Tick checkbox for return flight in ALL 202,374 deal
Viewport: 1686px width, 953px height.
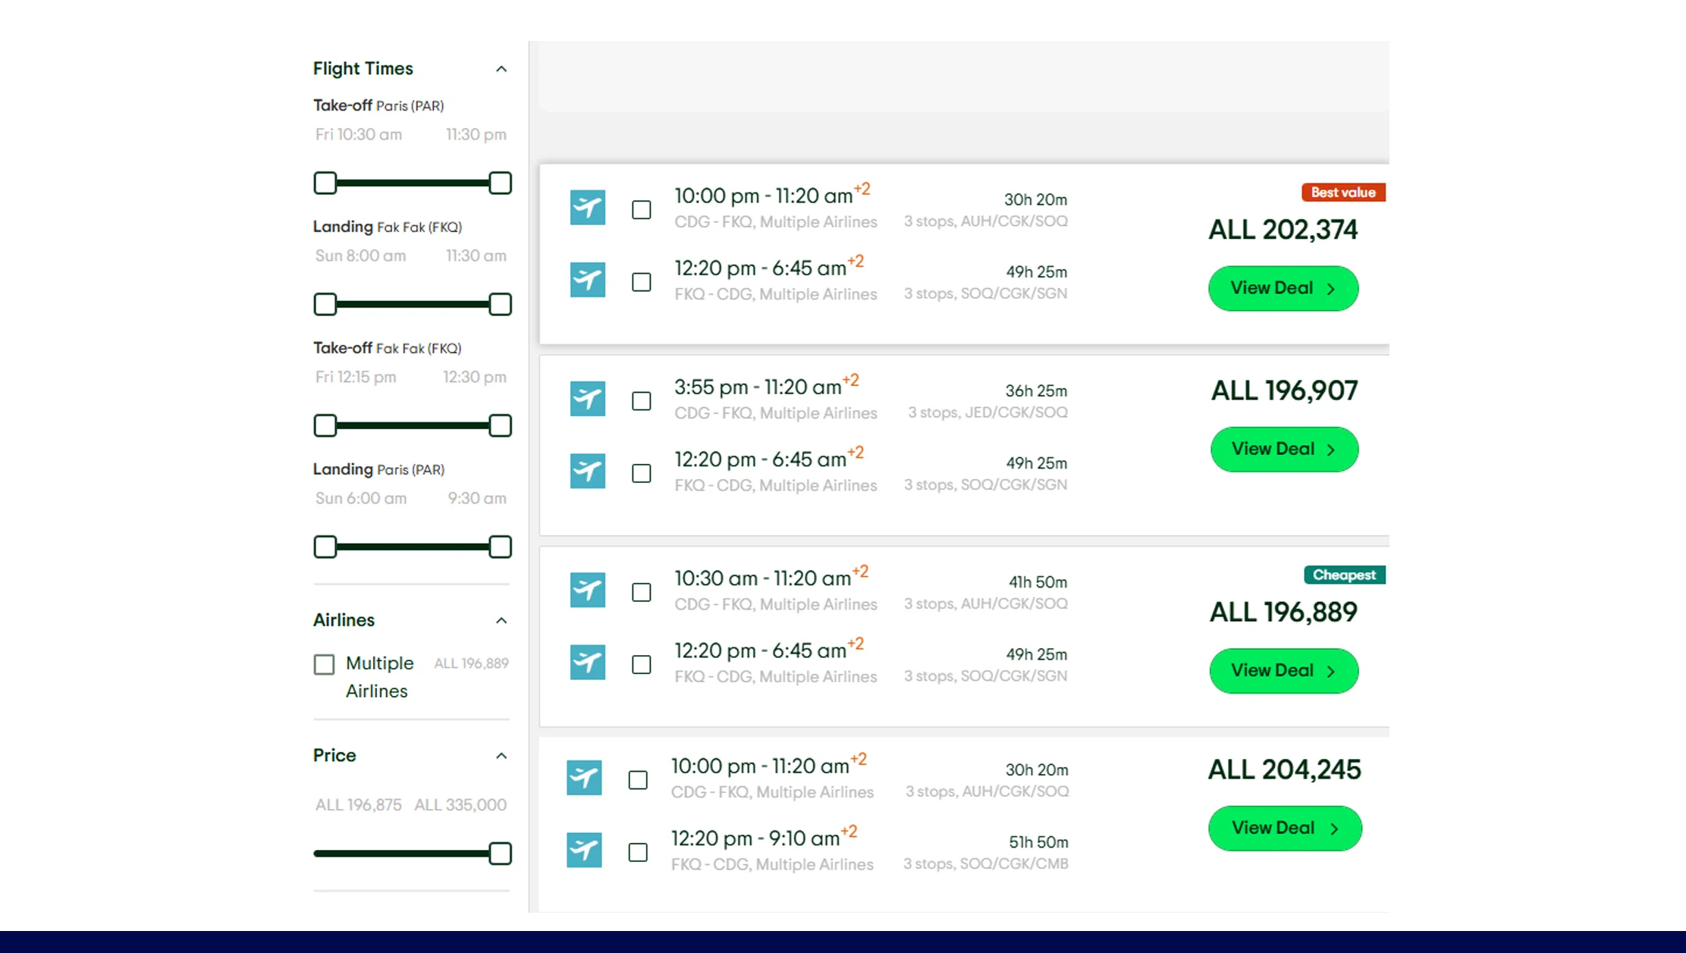coord(642,282)
